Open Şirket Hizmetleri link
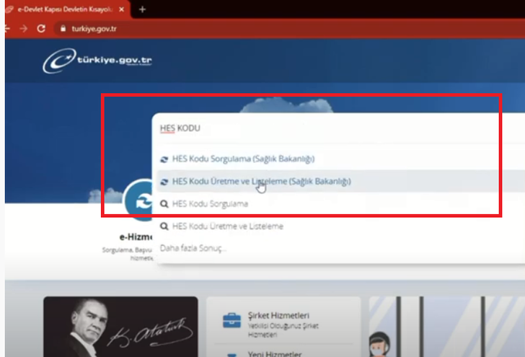This screenshot has width=525, height=357. coord(278,315)
